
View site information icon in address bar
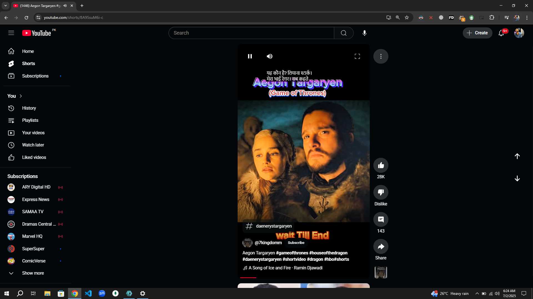click(x=38, y=17)
